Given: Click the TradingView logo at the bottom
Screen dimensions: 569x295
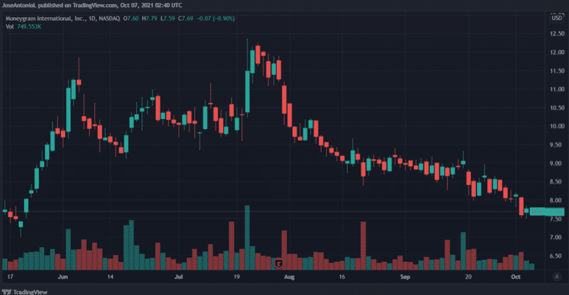Looking at the screenshot, I should pos(25,292).
